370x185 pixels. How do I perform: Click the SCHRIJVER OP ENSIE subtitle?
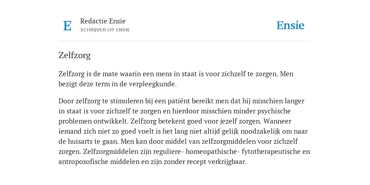point(105,30)
